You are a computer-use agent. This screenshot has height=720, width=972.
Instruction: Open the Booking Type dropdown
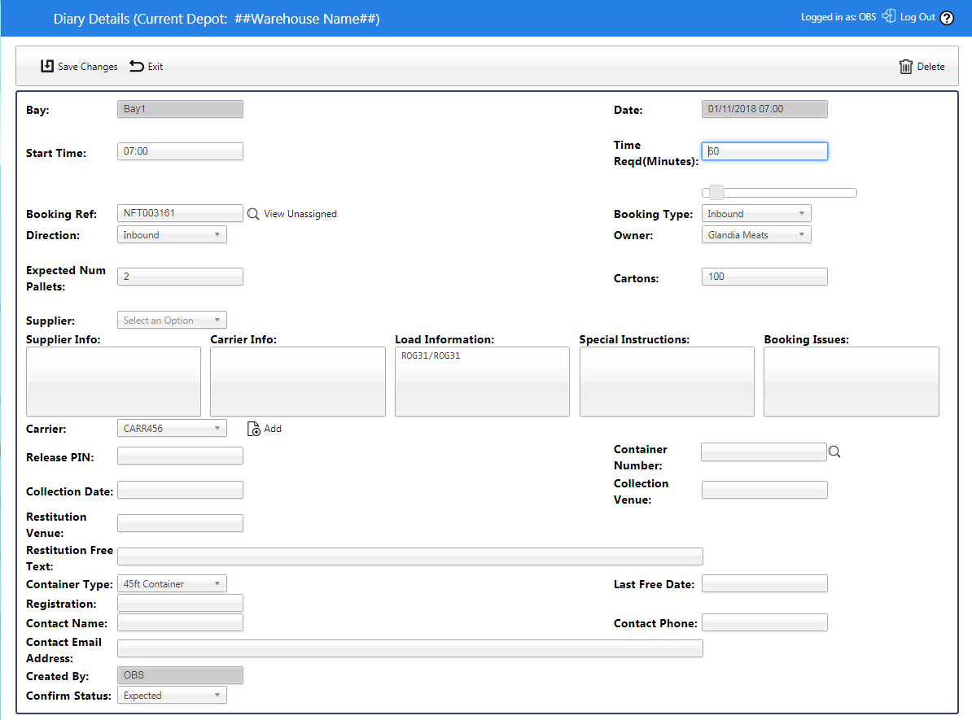coord(756,214)
